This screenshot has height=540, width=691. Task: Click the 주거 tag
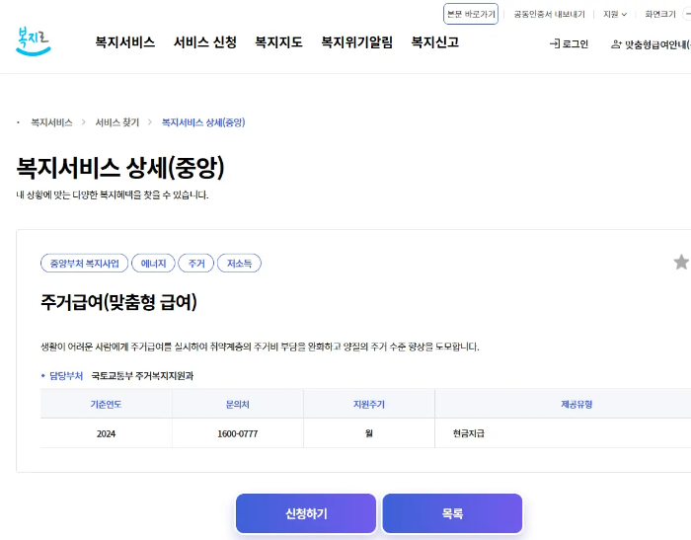(196, 264)
